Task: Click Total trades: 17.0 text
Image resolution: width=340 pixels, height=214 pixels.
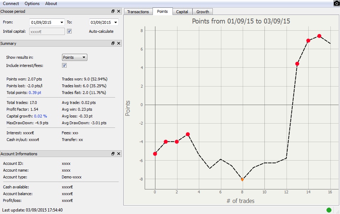Action: (22, 103)
